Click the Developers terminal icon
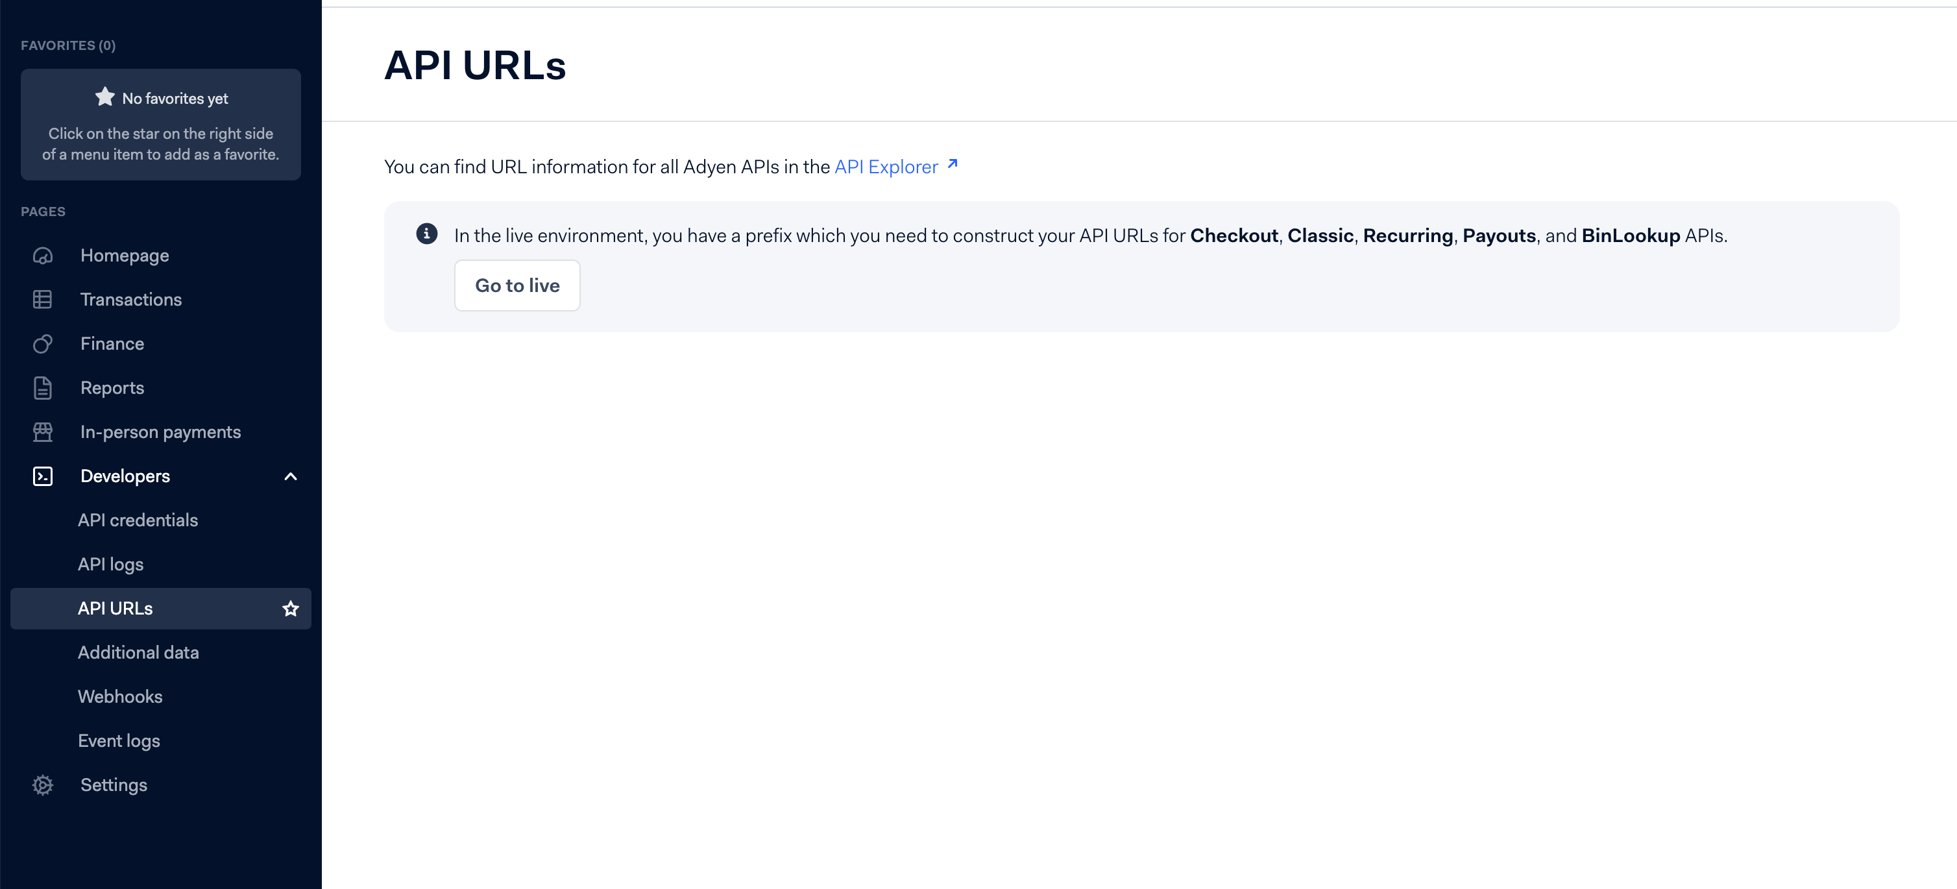Image resolution: width=1957 pixels, height=889 pixels. (x=43, y=476)
